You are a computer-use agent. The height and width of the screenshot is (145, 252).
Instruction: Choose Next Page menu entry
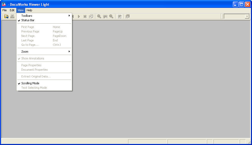44,36
